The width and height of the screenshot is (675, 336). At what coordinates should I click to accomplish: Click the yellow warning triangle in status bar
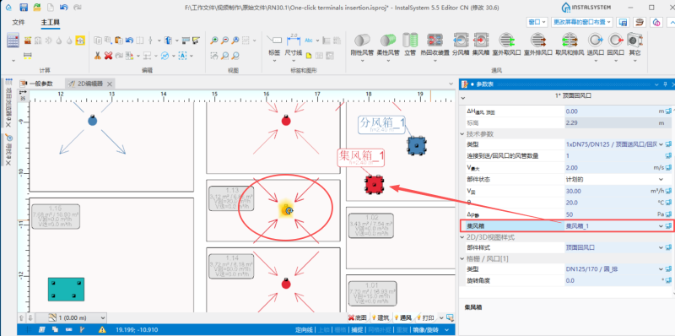(x=102, y=329)
